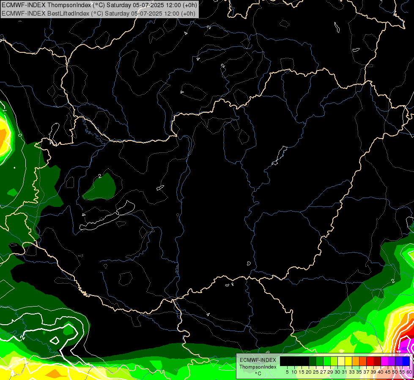Click the legend scale value 60

click(409, 372)
